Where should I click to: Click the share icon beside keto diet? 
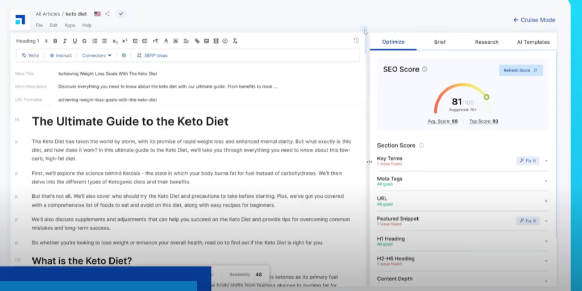point(107,14)
